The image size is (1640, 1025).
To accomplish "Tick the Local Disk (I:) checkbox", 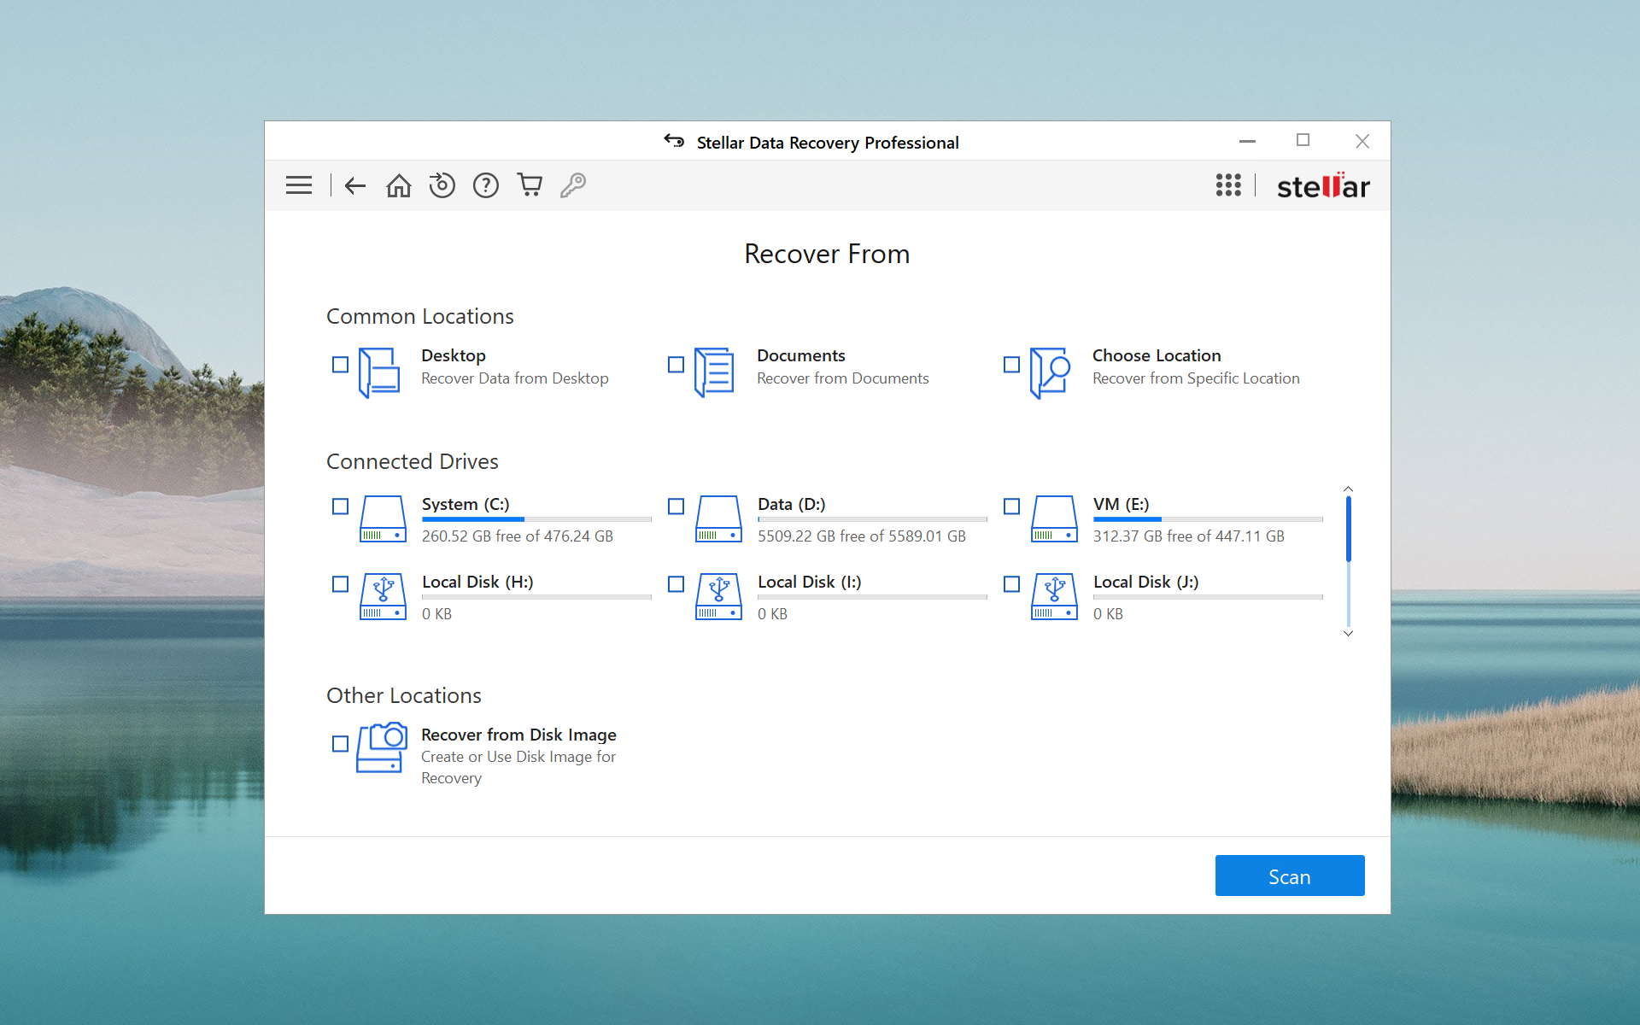I will (x=676, y=584).
